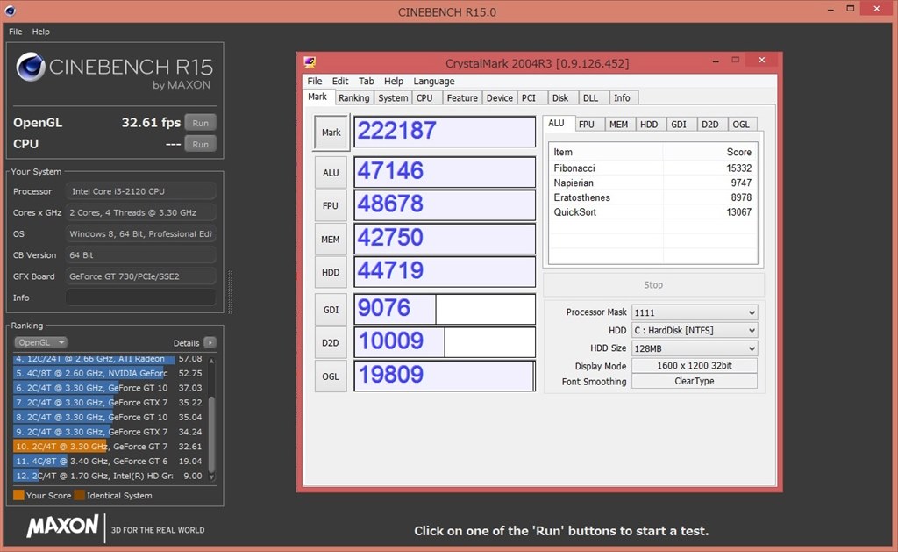This screenshot has height=552, width=898.
Task: Click the CrystalMark window title icon
Action: click(310, 62)
